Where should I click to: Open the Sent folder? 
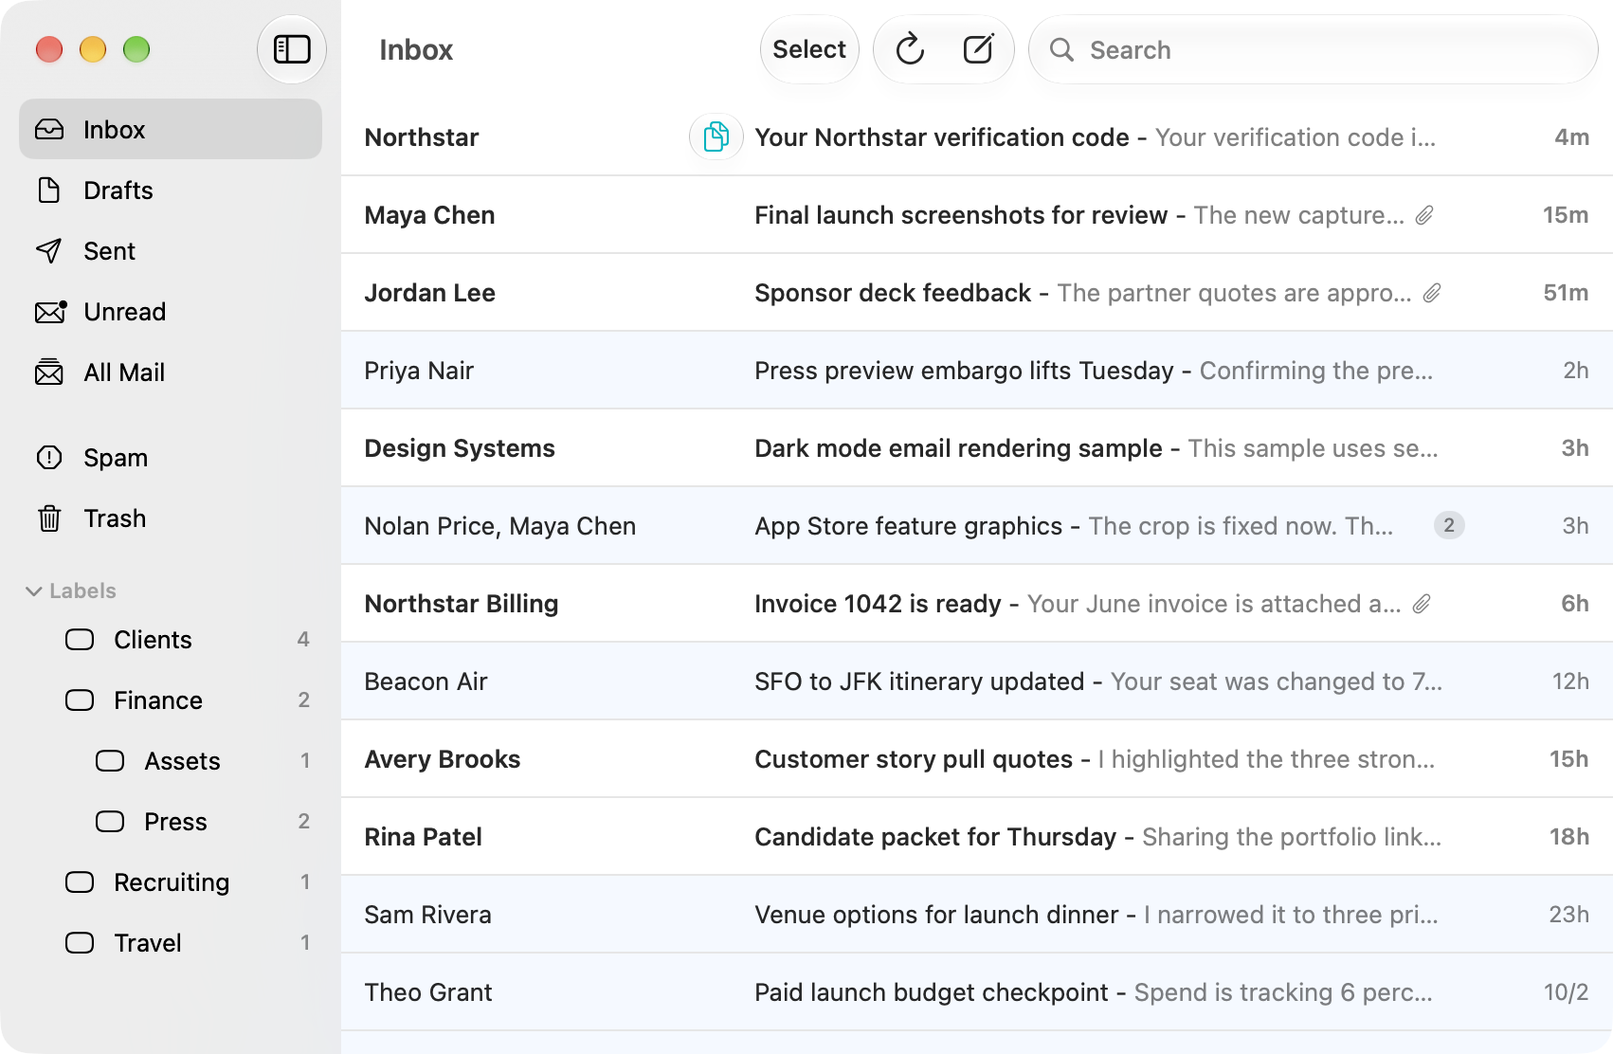171,251
